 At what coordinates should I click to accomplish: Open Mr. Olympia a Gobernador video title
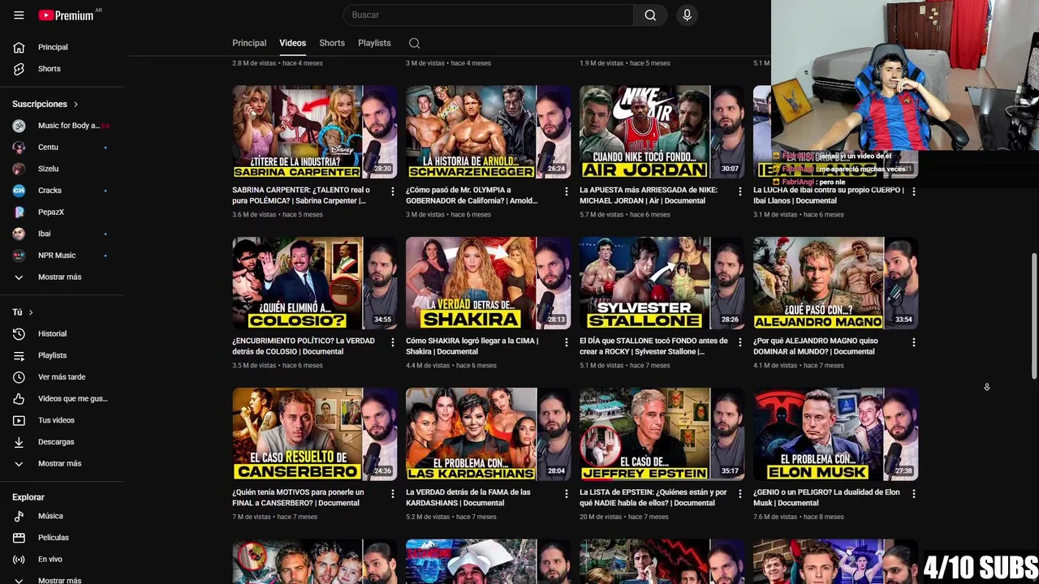coord(472,195)
